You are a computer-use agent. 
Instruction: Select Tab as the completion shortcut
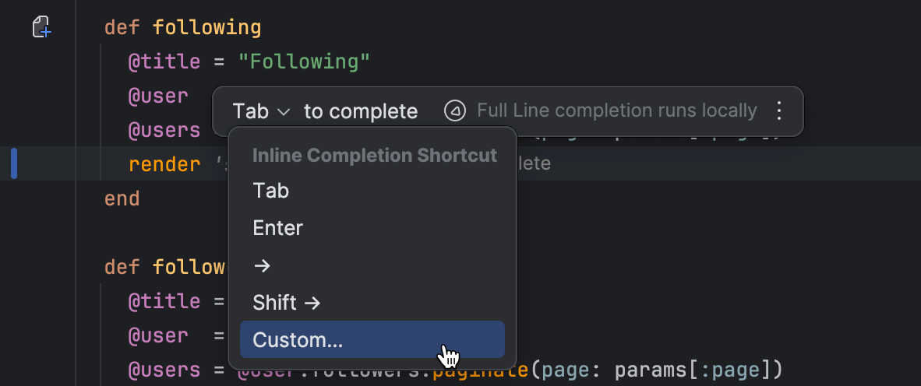[x=271, y=191]
